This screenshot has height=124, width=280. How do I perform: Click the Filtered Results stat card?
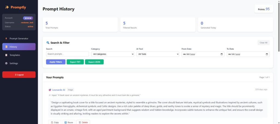[x=158, y=25]
